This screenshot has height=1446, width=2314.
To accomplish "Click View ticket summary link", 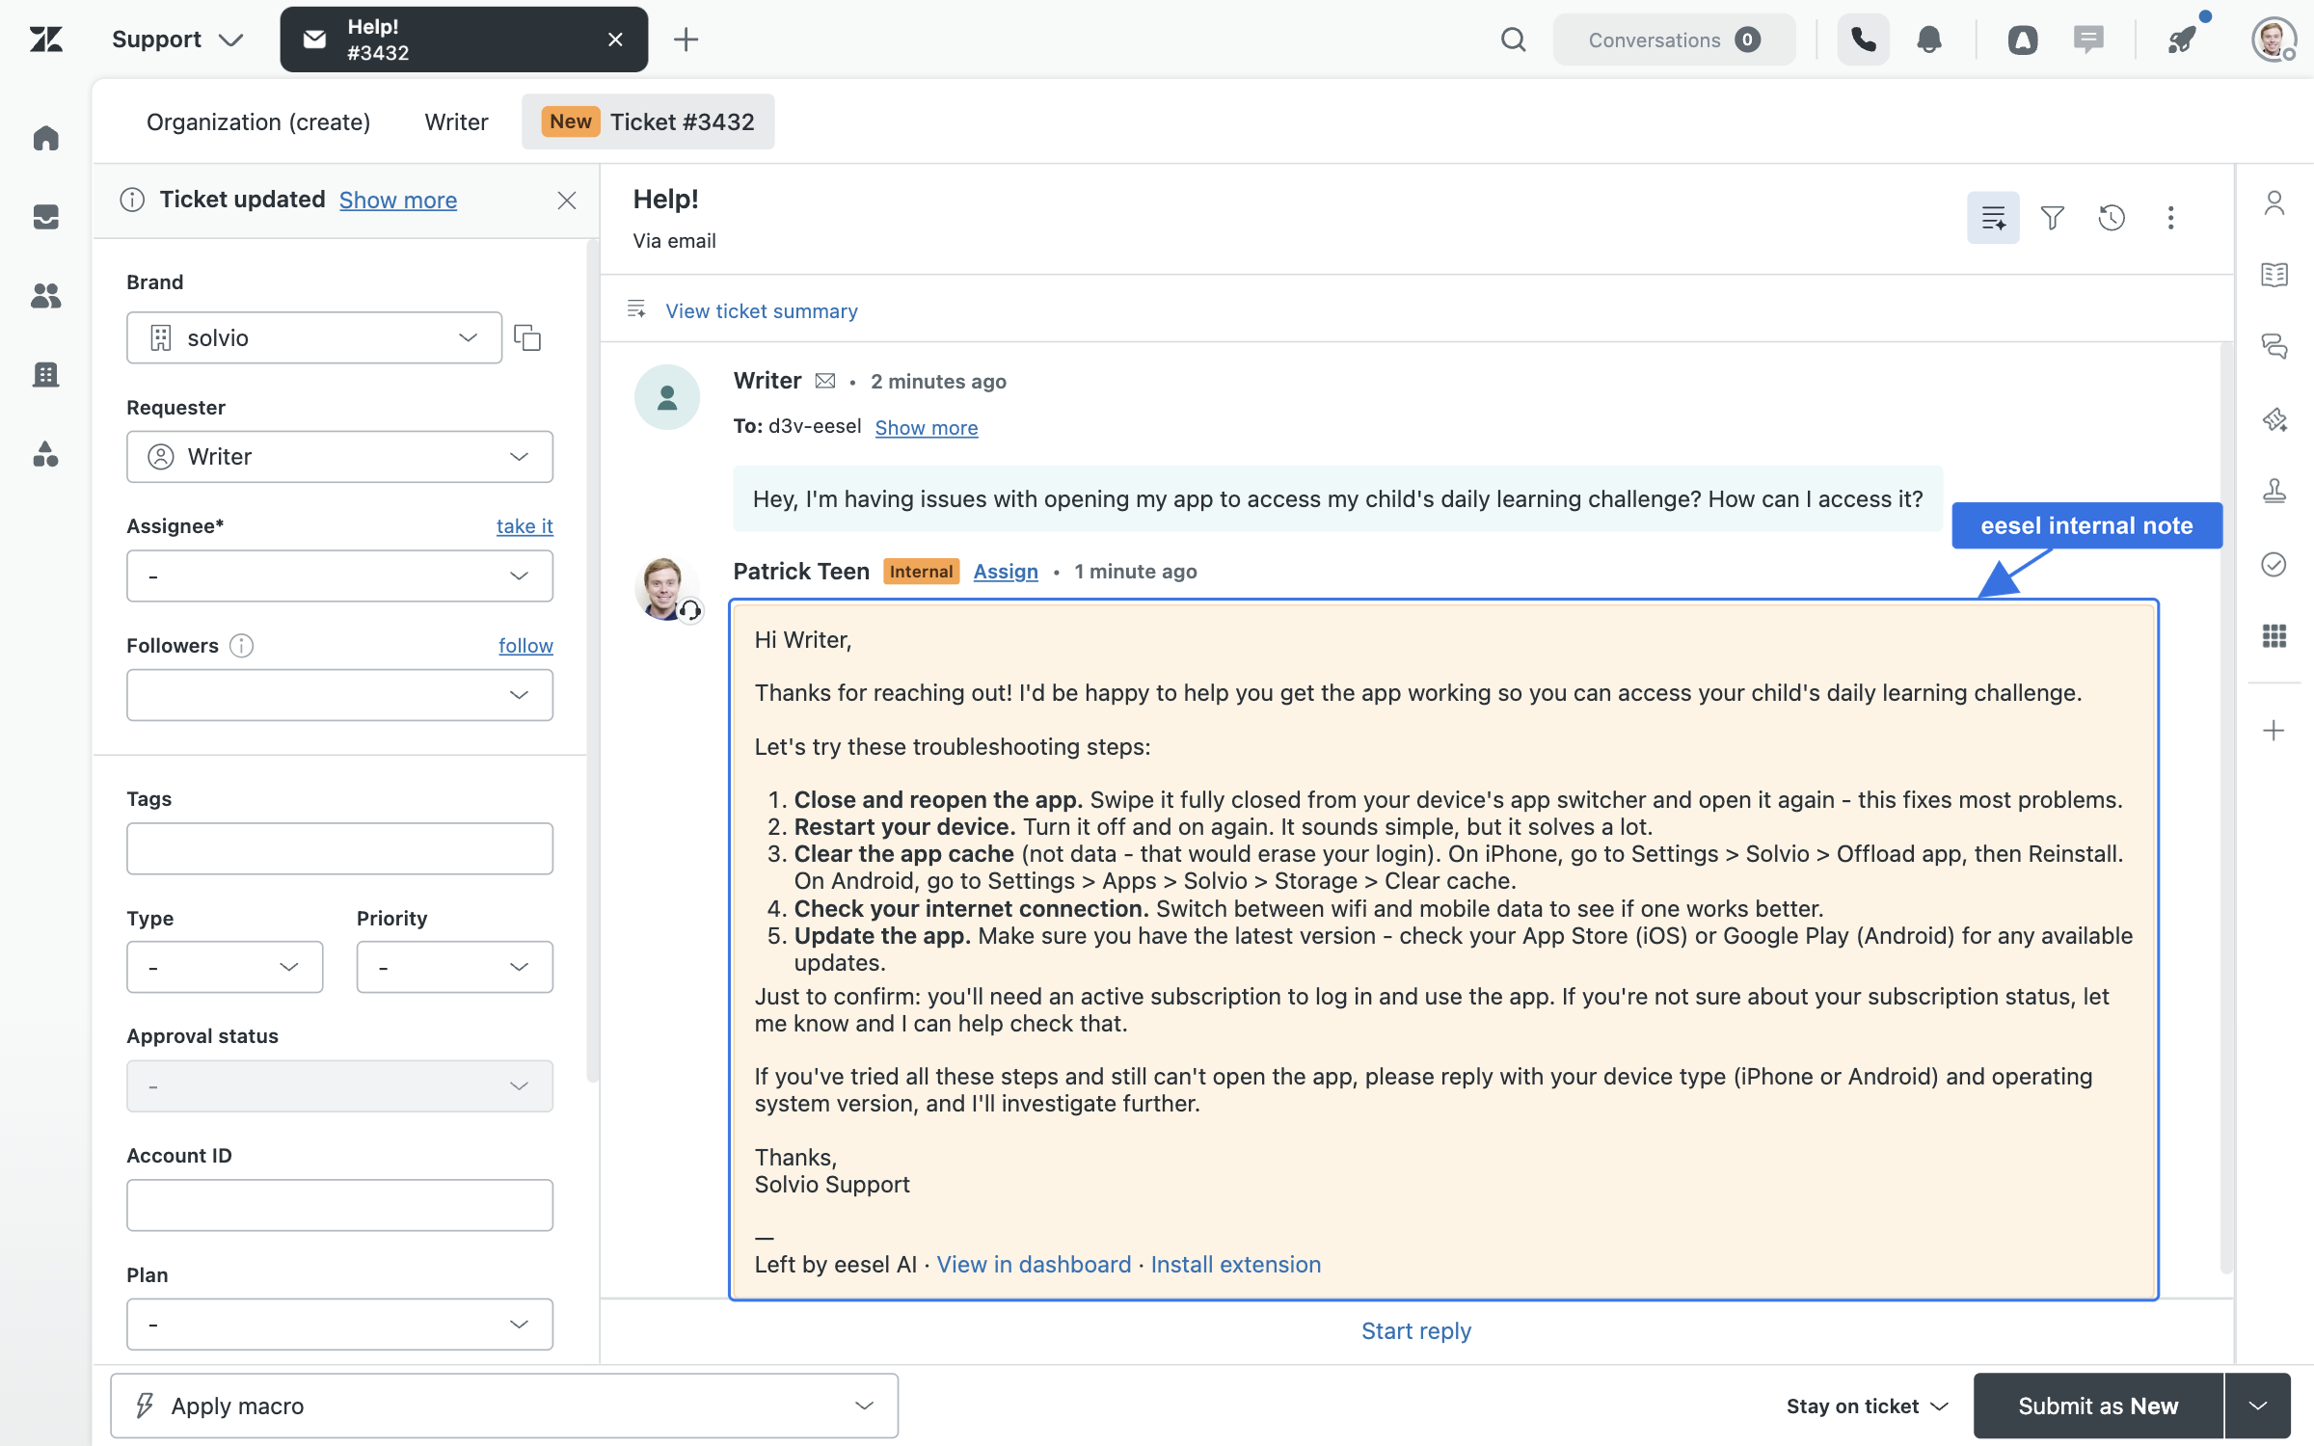I will point(762,310).
